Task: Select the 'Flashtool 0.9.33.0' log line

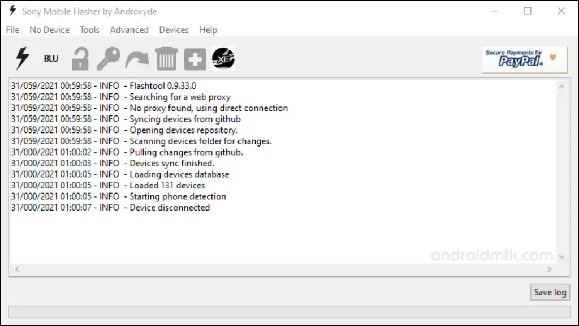Action: (104, 86)
